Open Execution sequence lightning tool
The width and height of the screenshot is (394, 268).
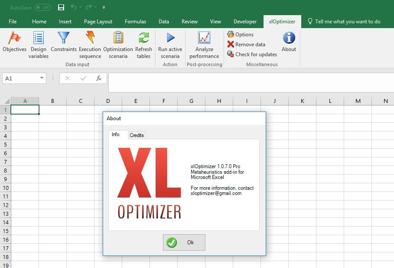(x=90, y=45)
